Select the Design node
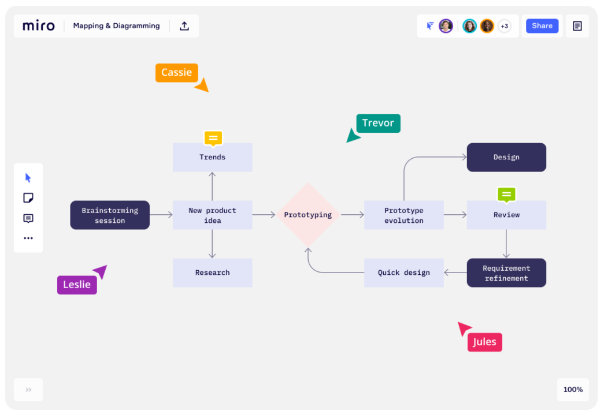 point(506,157)
